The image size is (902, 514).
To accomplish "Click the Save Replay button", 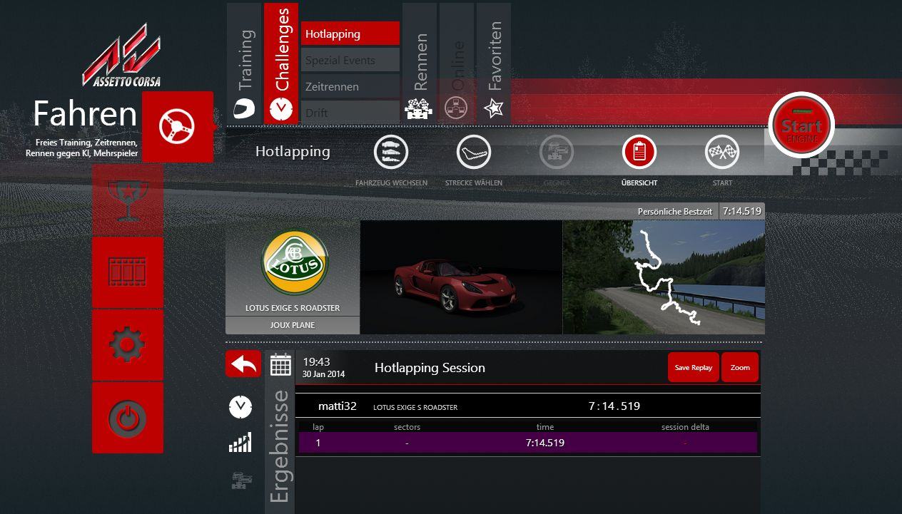I will coord(694,367).
